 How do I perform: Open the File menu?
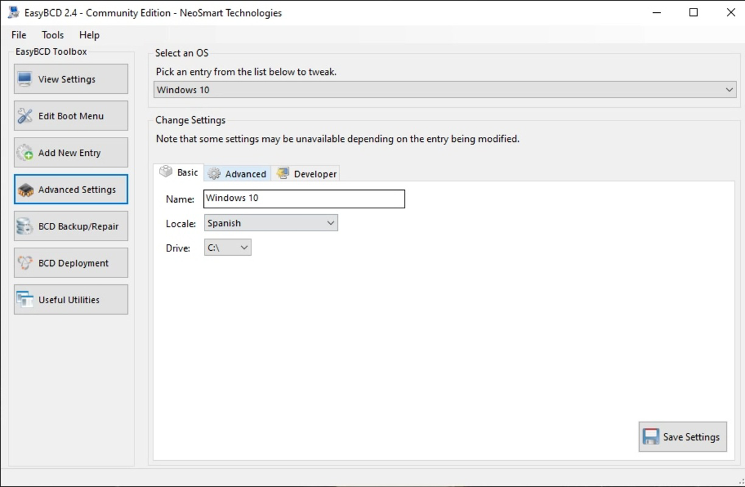pyautogui.click(x=19, y=35)
